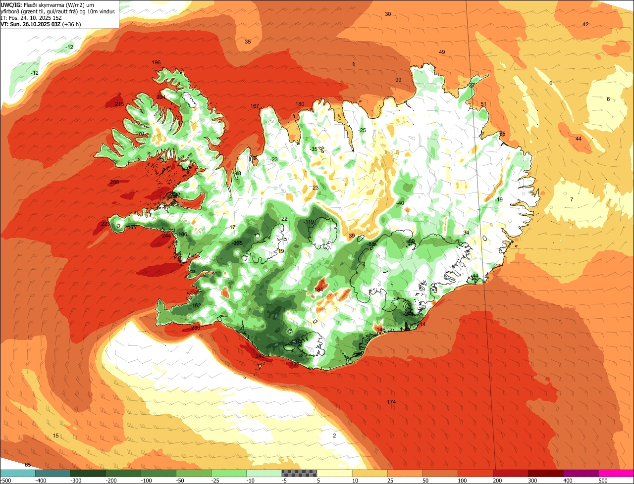The width and height of the screenshot is (634, 484).
Task: Click the map value '174'
Action: tap(391, 402)
